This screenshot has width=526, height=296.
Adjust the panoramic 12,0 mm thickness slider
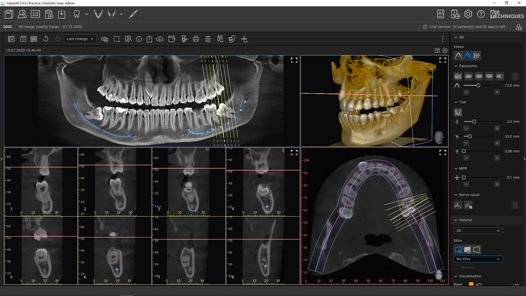478,86
